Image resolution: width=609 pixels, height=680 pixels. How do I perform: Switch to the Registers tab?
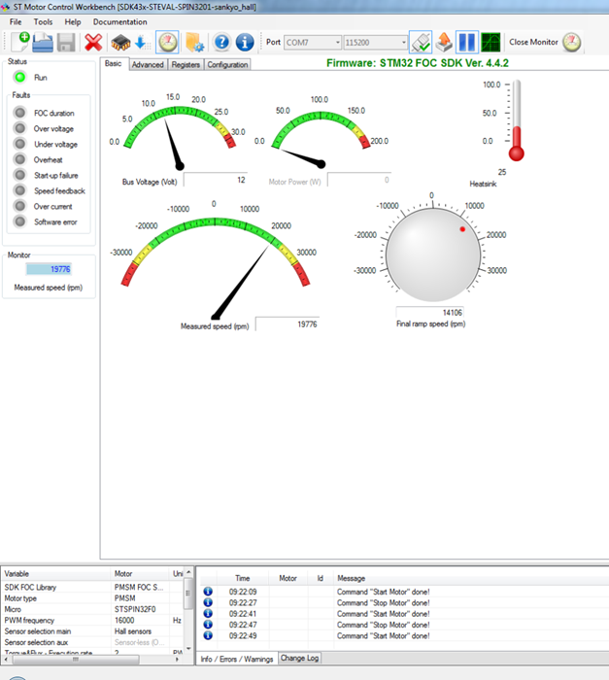[x=186, y=65]
